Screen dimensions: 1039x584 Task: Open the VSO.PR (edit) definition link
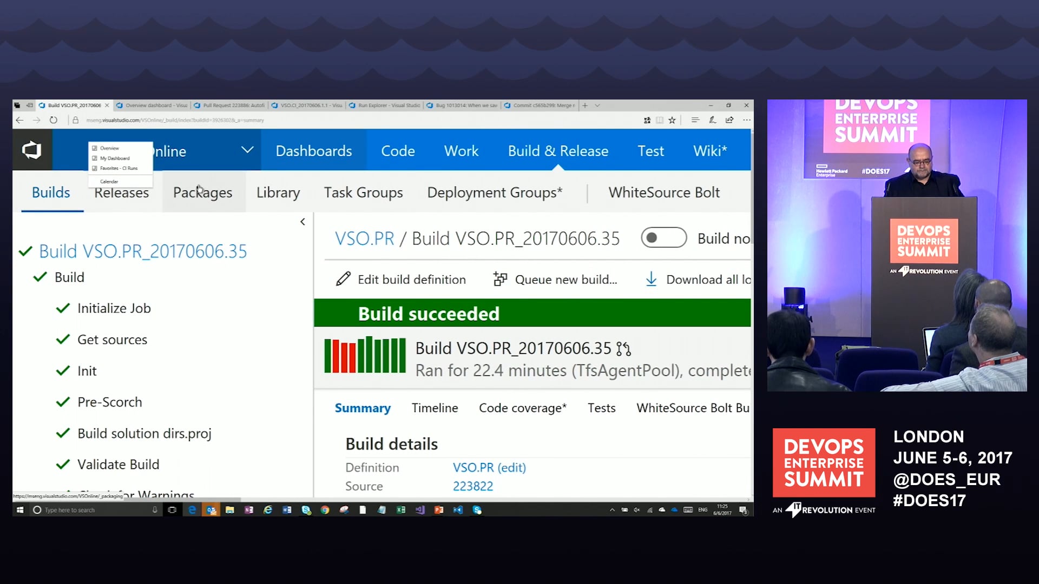point(489,467)
